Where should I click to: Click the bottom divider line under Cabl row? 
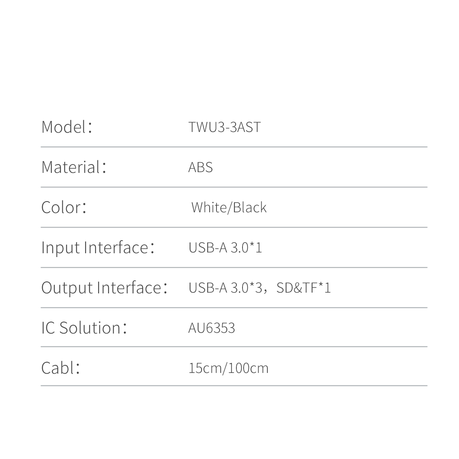tap(234, 386)
